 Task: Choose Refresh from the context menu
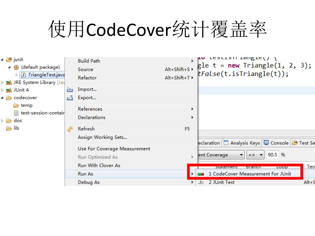pos(132,129)
